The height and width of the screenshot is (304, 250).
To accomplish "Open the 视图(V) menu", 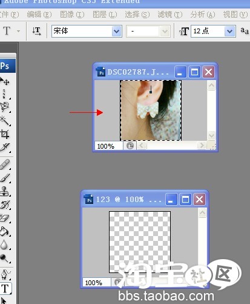I will point(235,15).
